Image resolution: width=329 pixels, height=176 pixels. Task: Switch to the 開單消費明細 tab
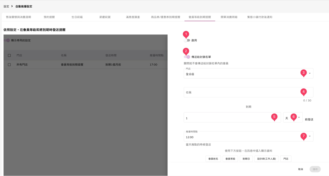pos(229,17)
